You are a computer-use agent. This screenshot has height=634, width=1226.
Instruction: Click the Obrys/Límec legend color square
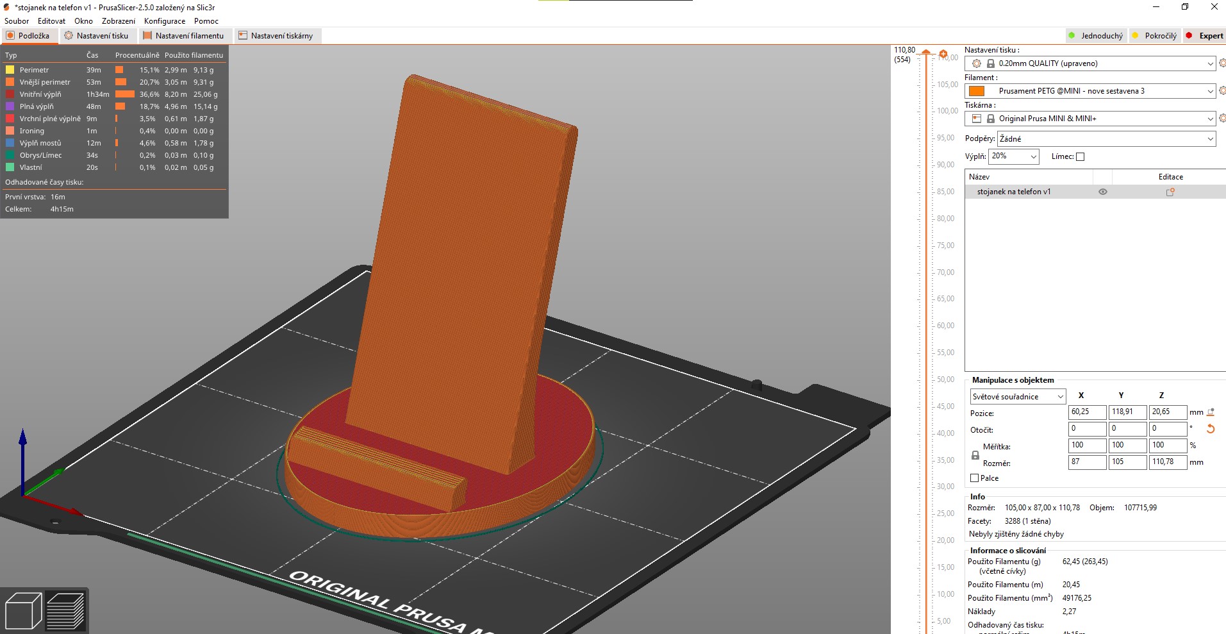pyautogui.click(x=10, y=155)
